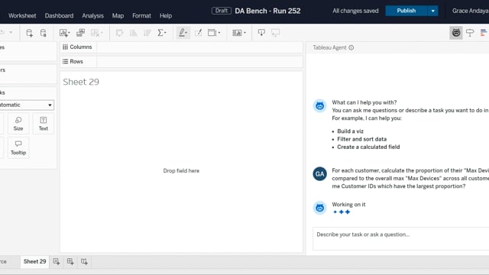Expand the Highlight dropdown arrow

(186, 33)
